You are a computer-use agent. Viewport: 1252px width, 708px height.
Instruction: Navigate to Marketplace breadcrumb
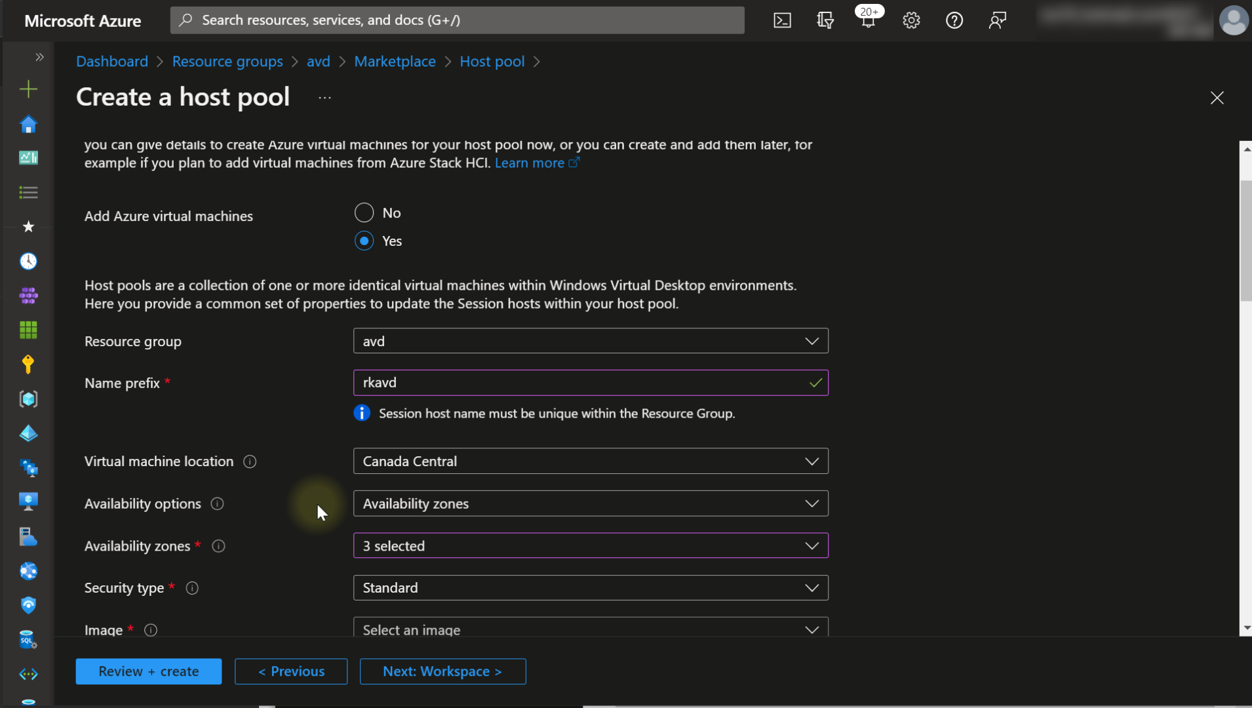(395, 61)
